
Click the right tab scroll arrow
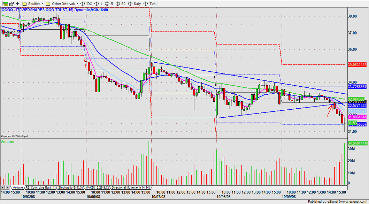point(7,188)
